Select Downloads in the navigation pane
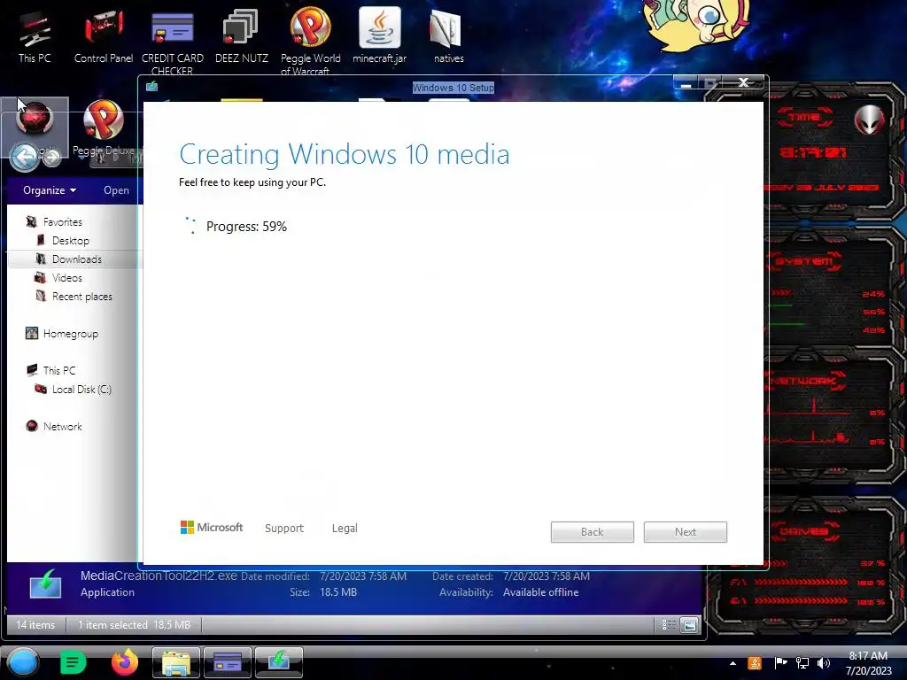Screen dimensions: 907x680 [77, 259]
